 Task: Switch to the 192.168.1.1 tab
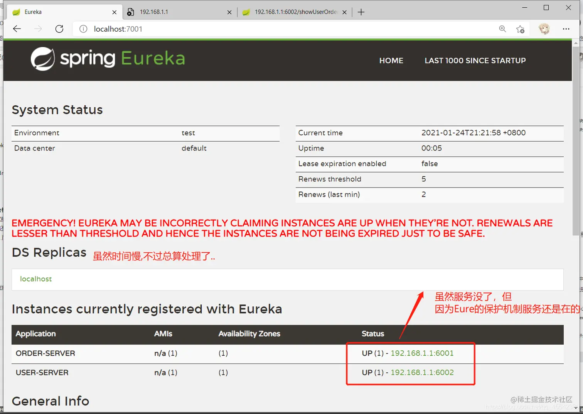tap(179, 12)
